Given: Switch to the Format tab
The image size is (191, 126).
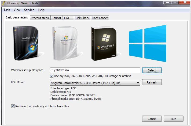Looking at the screenshot, I should click(56, 18).
